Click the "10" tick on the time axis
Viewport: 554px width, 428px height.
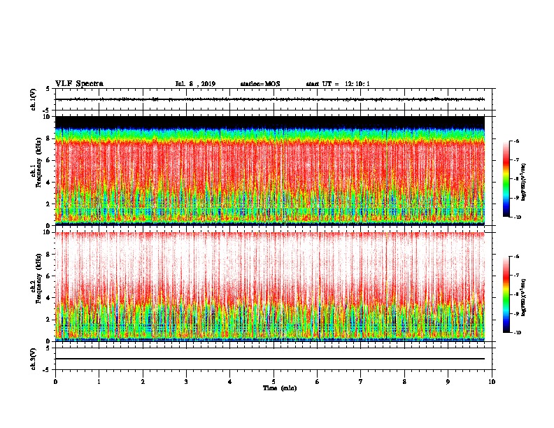[x=492, y=382]
